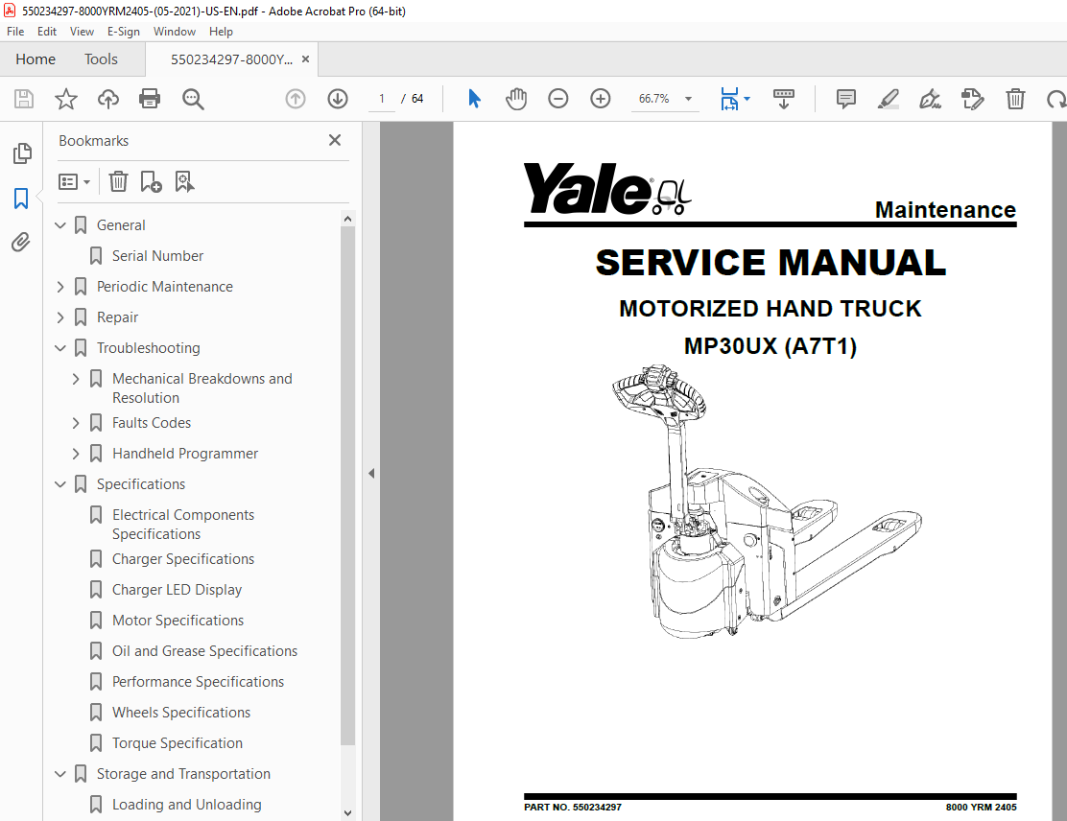Viewport: 1067px width, 821px height.
Task: Collapse the General bookmark
Action: click(x=60, y=225)
